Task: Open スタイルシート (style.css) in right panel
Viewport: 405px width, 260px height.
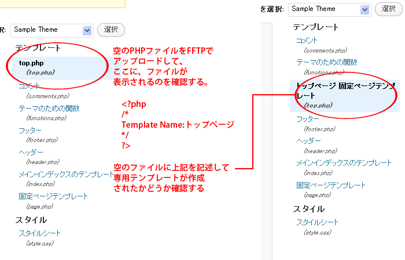Action: 317,222
